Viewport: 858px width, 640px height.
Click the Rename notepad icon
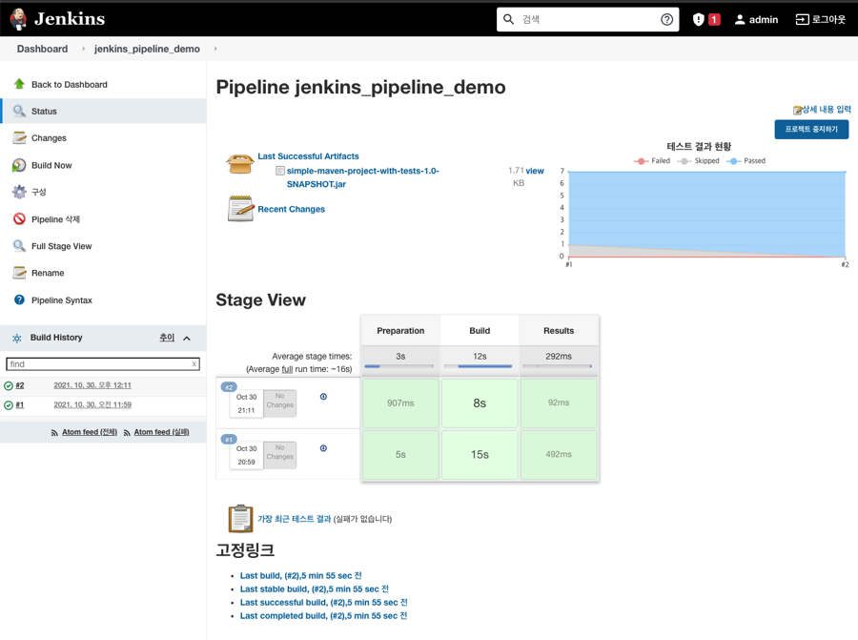(x=19, y=273)
